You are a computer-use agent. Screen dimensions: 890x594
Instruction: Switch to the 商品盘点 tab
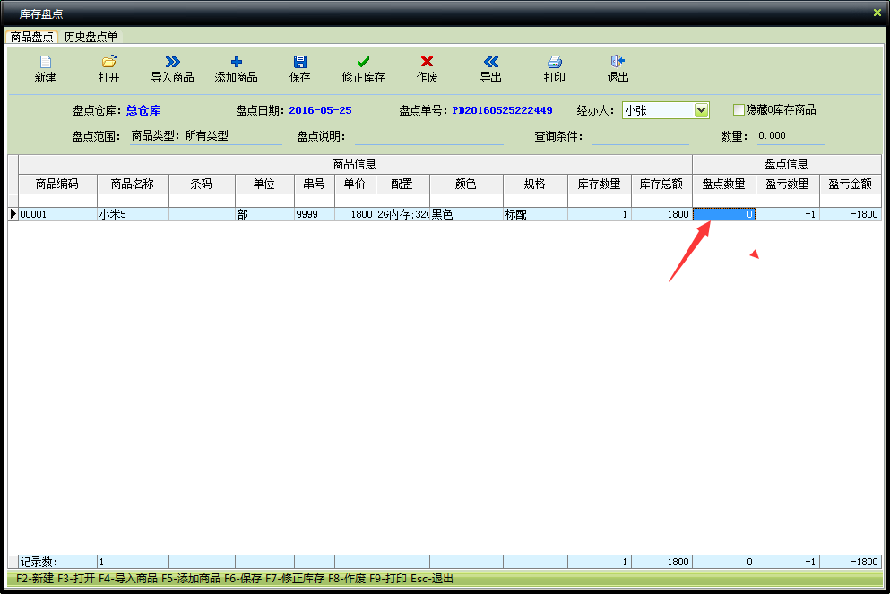point(31,37)
